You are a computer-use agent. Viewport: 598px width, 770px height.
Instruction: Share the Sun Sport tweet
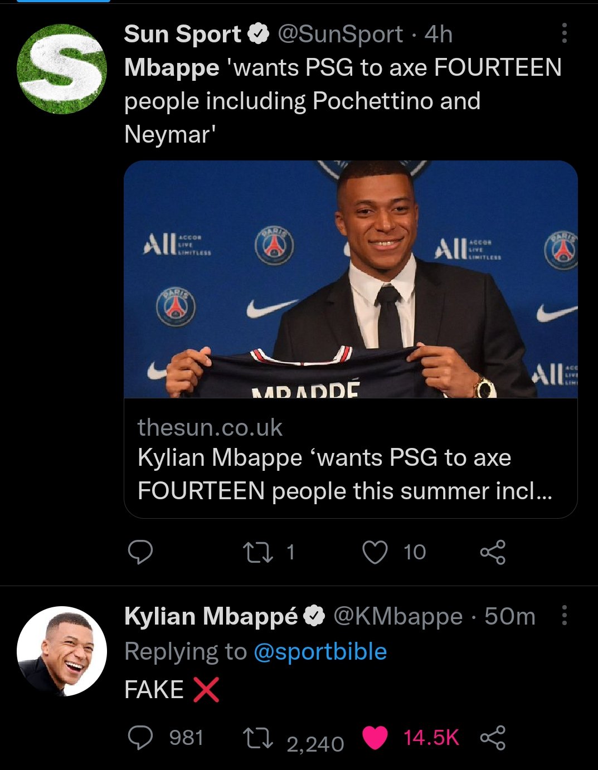493,552
